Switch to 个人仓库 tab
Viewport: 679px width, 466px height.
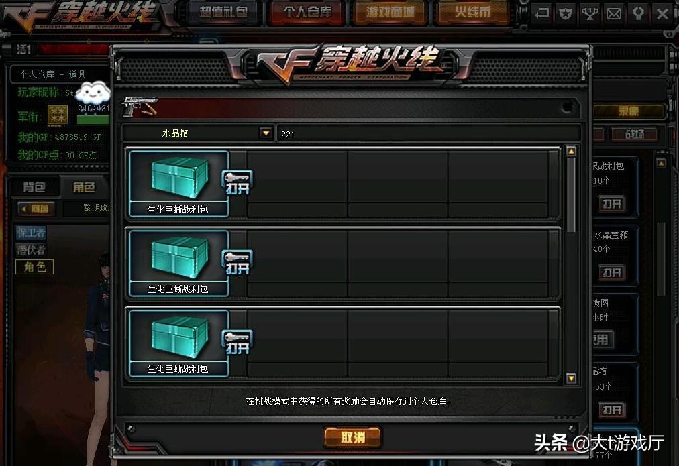(x=307, y=12)
